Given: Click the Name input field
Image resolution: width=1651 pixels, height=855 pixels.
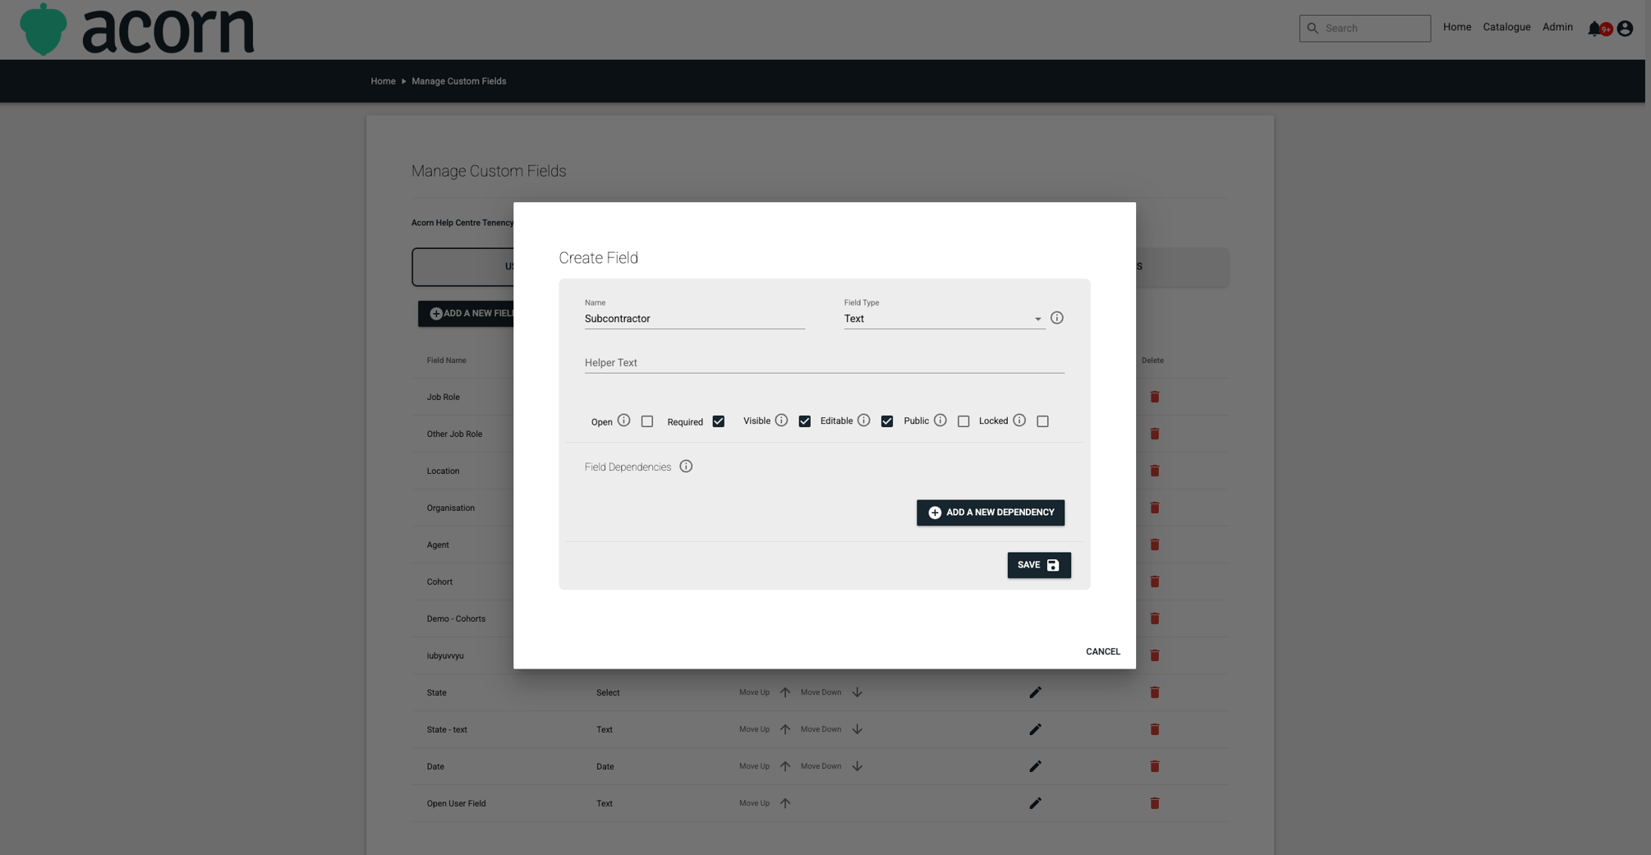Looking at the screenshot, I should pyautogui.click(x=695, y=319).
